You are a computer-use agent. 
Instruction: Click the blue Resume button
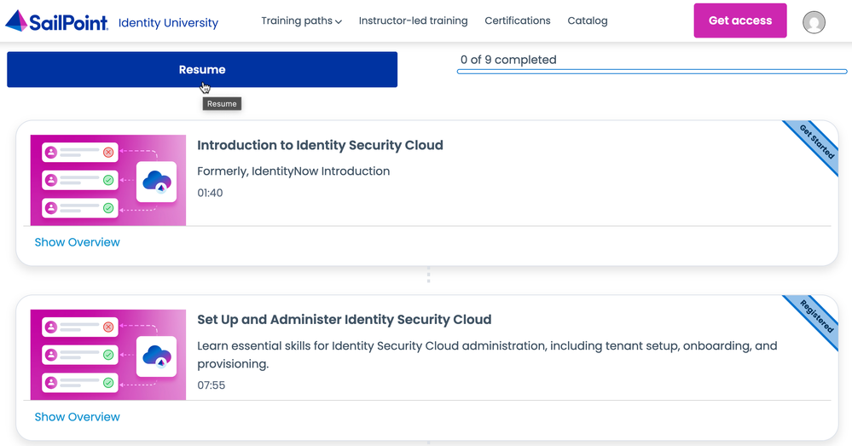click(x=202, y=70)
